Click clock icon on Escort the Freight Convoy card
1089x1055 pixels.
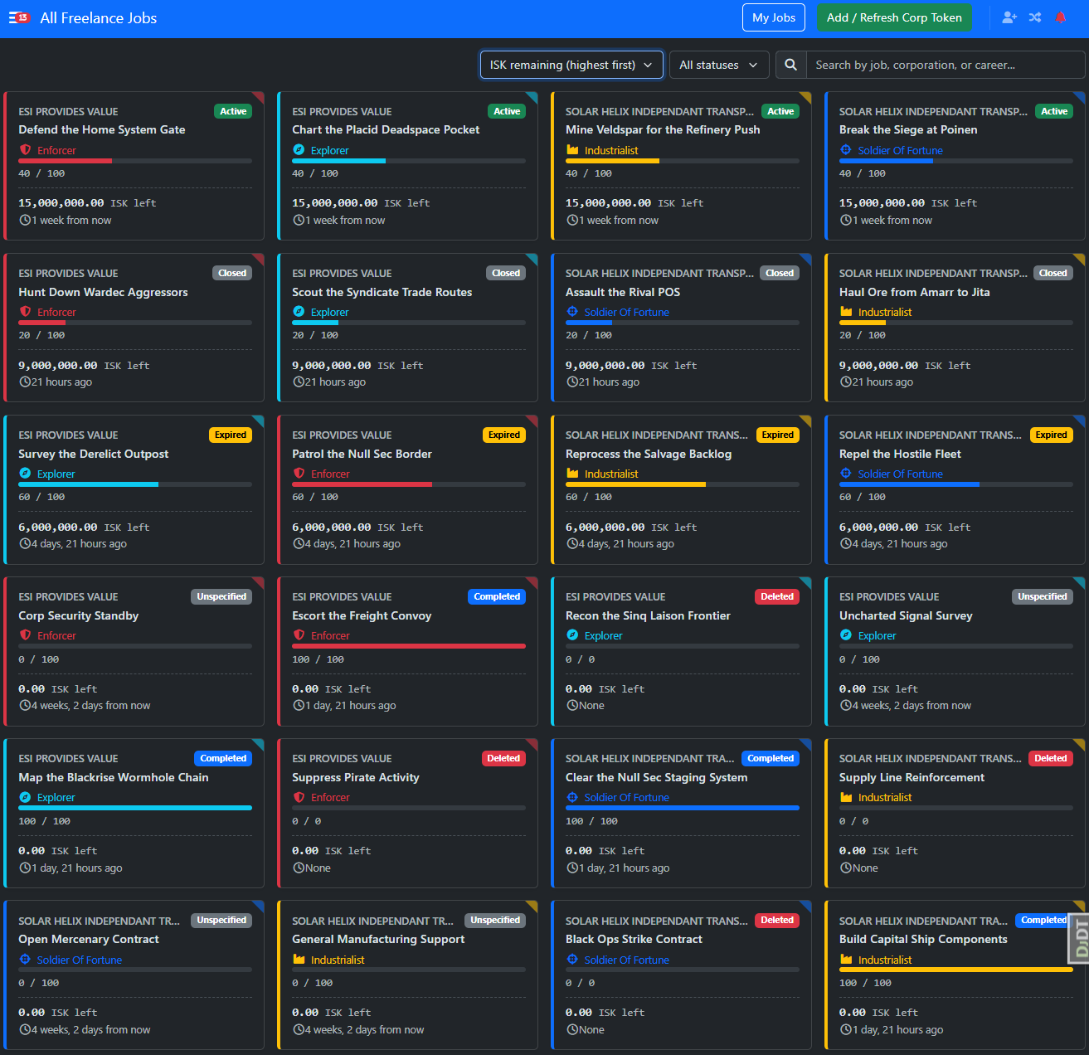pyautogui.click(x=299, y=706)
